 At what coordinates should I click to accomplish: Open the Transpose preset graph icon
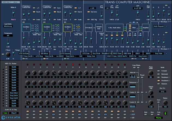point(132,86)
